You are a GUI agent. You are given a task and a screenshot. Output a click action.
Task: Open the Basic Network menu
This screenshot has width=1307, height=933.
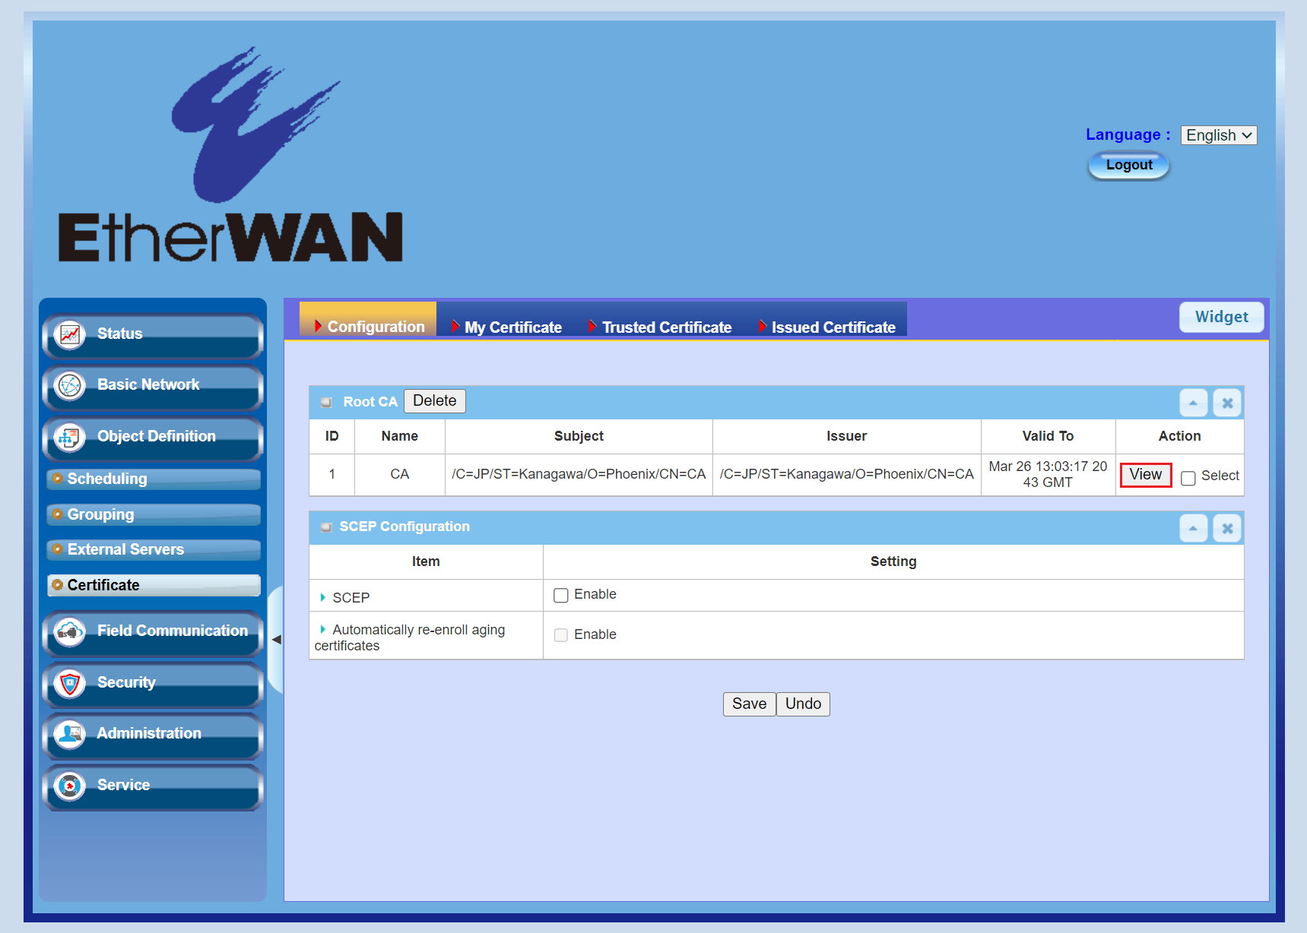coord(153,387)
